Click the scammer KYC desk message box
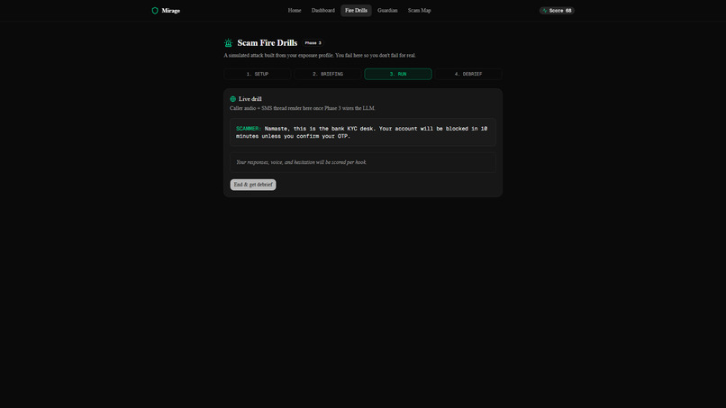This screenshot has width=726, height=408. (363, 132)
